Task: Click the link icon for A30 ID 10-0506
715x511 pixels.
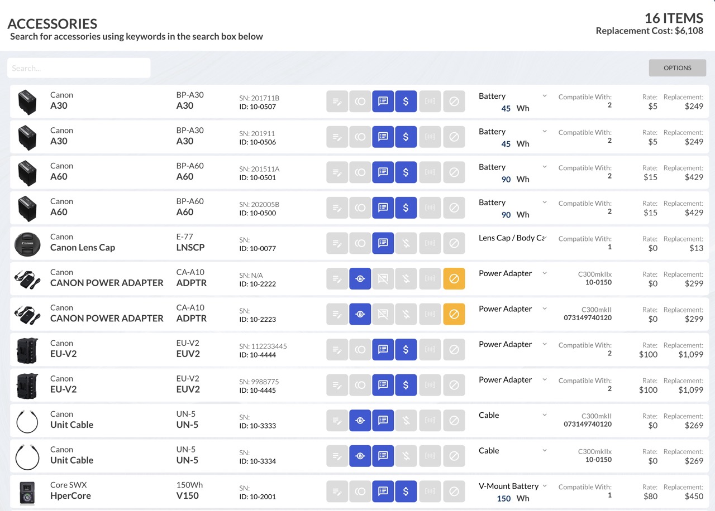Action: (360, 137)
